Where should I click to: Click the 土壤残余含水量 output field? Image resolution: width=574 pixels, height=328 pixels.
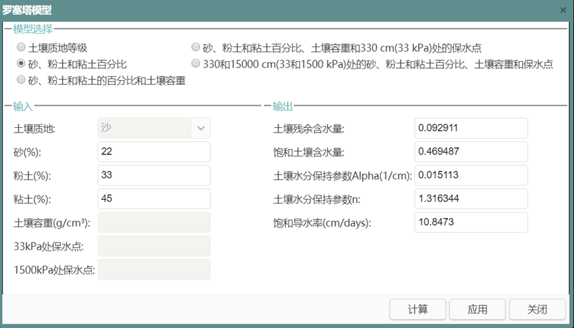click(470, 128)
